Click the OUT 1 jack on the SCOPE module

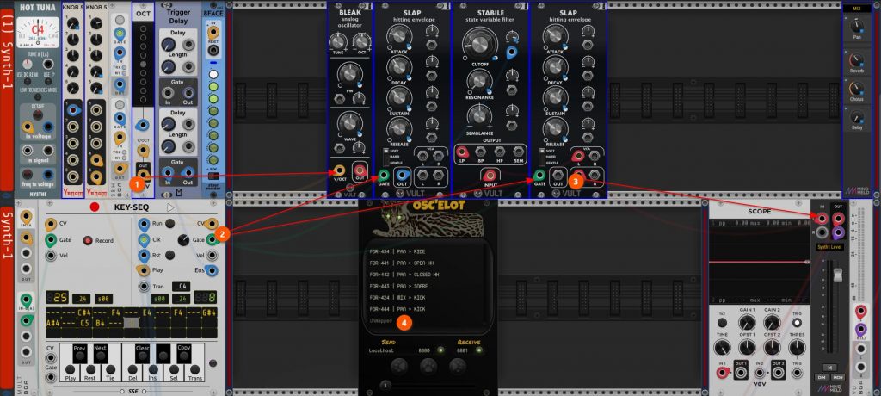[740, 372]
